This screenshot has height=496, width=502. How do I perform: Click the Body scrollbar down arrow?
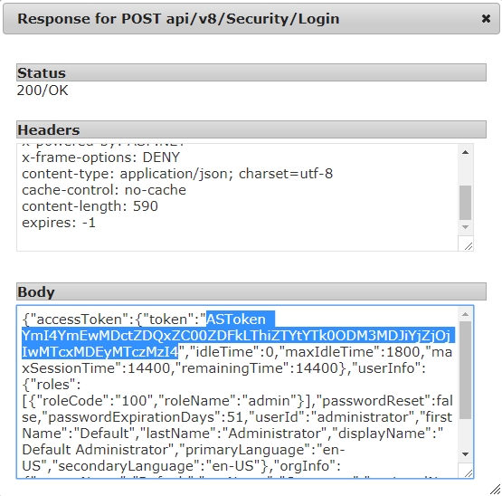coord(466,454)
